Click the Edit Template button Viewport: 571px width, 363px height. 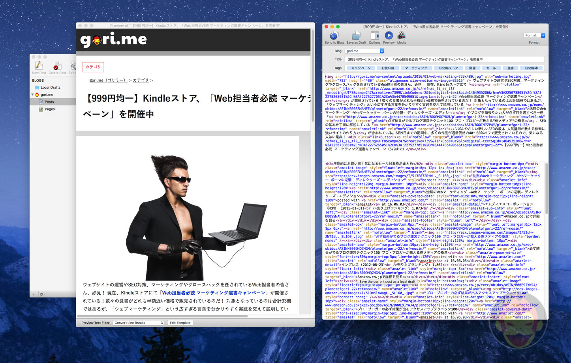pyautogui.click(x=180, y=323)
